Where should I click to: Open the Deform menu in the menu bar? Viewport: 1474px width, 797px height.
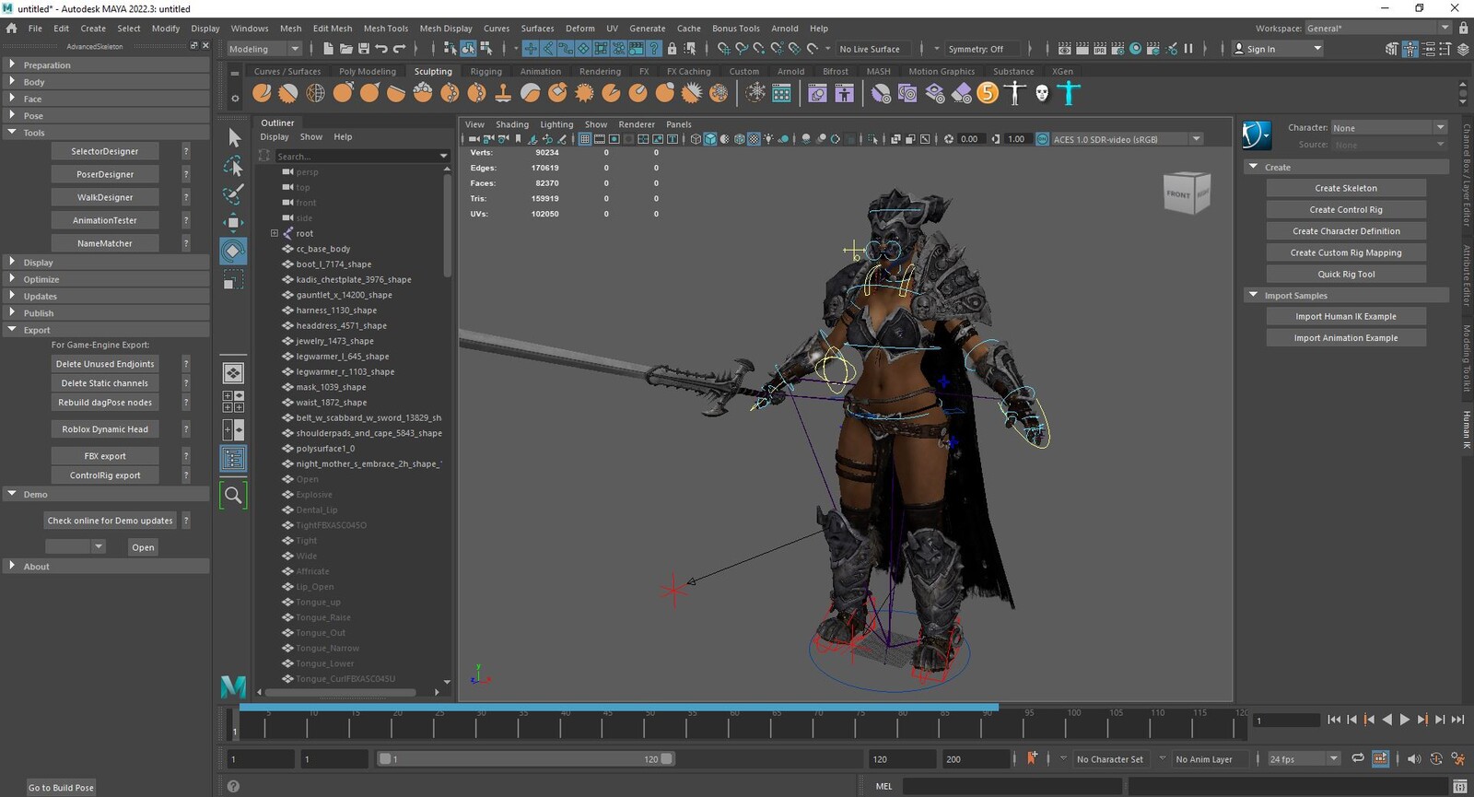tap(579, 29)
